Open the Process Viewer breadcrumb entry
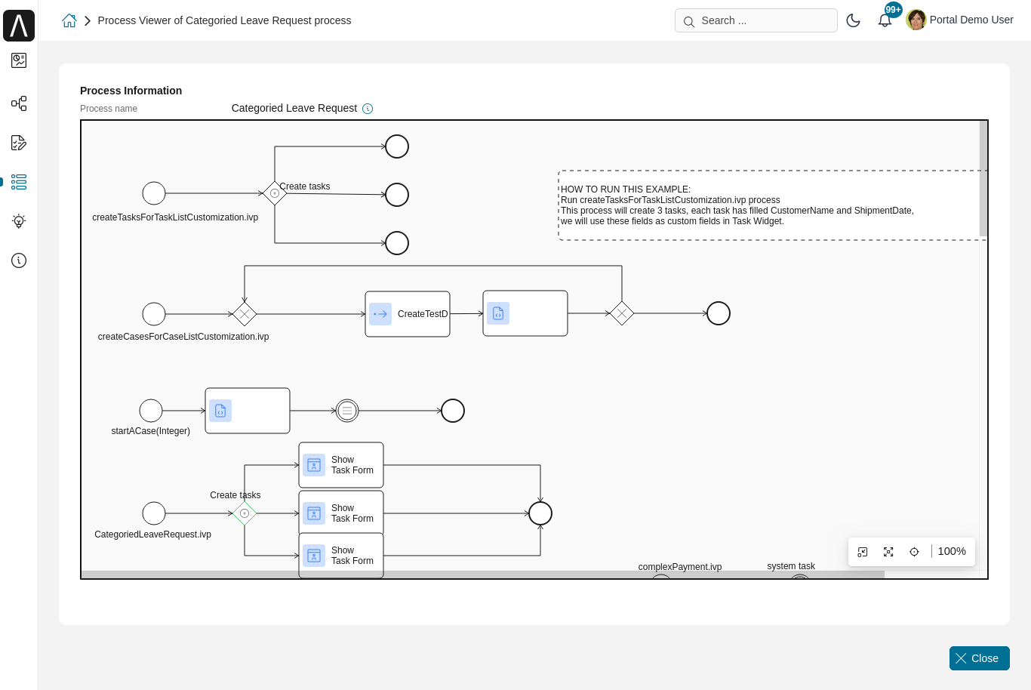 (224, 20)
